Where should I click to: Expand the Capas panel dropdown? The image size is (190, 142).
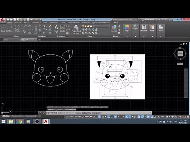coord(91,36)
